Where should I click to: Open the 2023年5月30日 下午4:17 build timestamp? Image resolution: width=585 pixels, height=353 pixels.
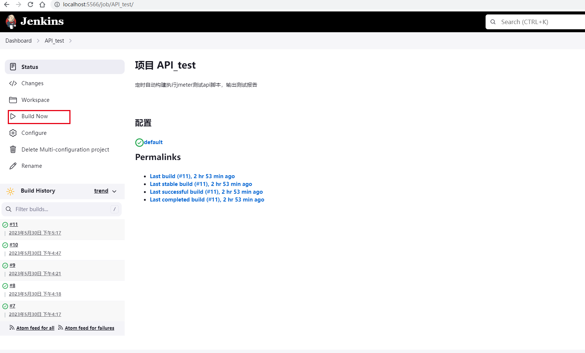tap(35, 314)
